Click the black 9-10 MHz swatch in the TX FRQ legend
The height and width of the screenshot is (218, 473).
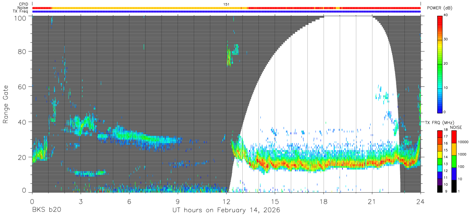point(439,188)
